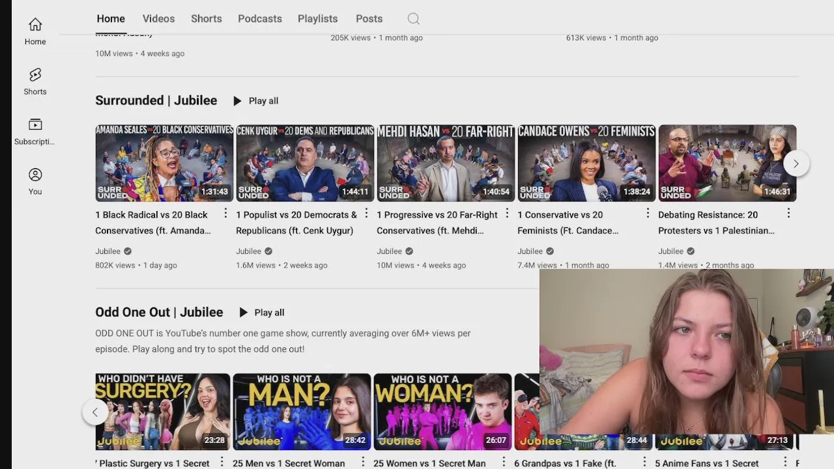
Task: Open the Candace Owens vs 20 Feminists thumbnail
Action: point(586,163)
